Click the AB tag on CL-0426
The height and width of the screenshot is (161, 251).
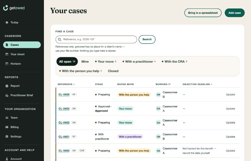point(74,94)
